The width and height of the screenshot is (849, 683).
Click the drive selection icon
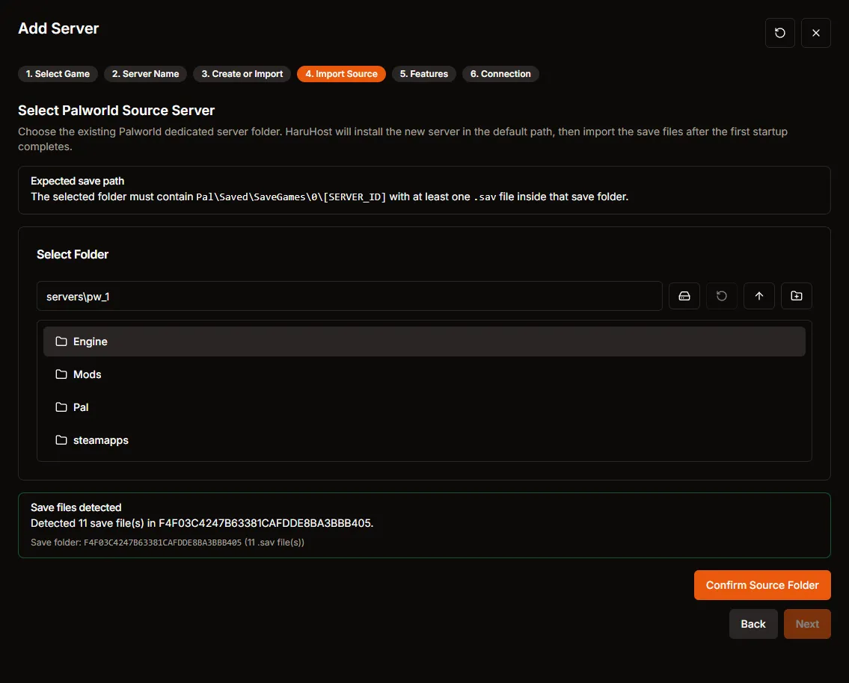tap(684, 296)
